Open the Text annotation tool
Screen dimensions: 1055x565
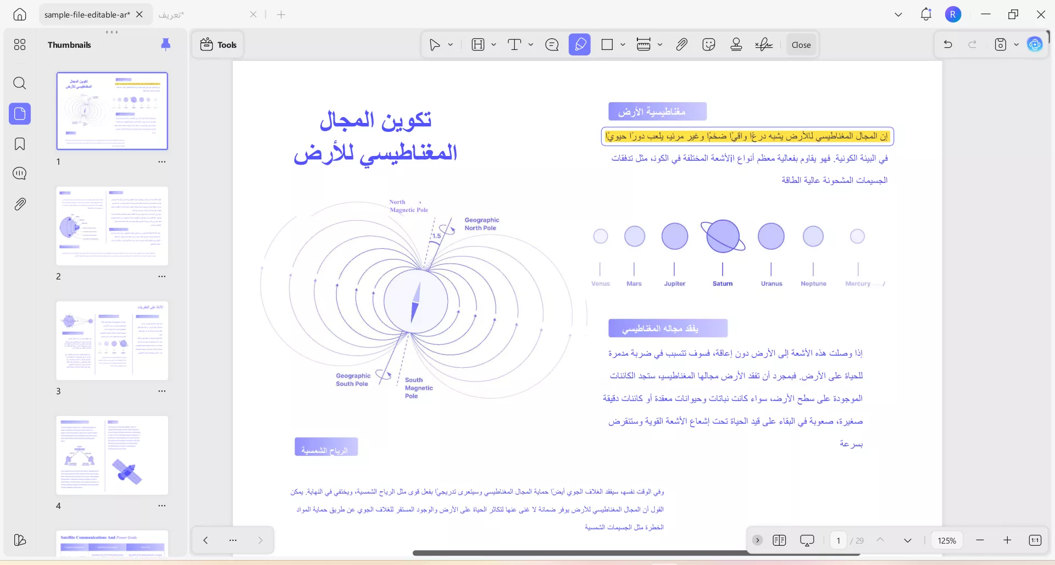pos(515,44)
